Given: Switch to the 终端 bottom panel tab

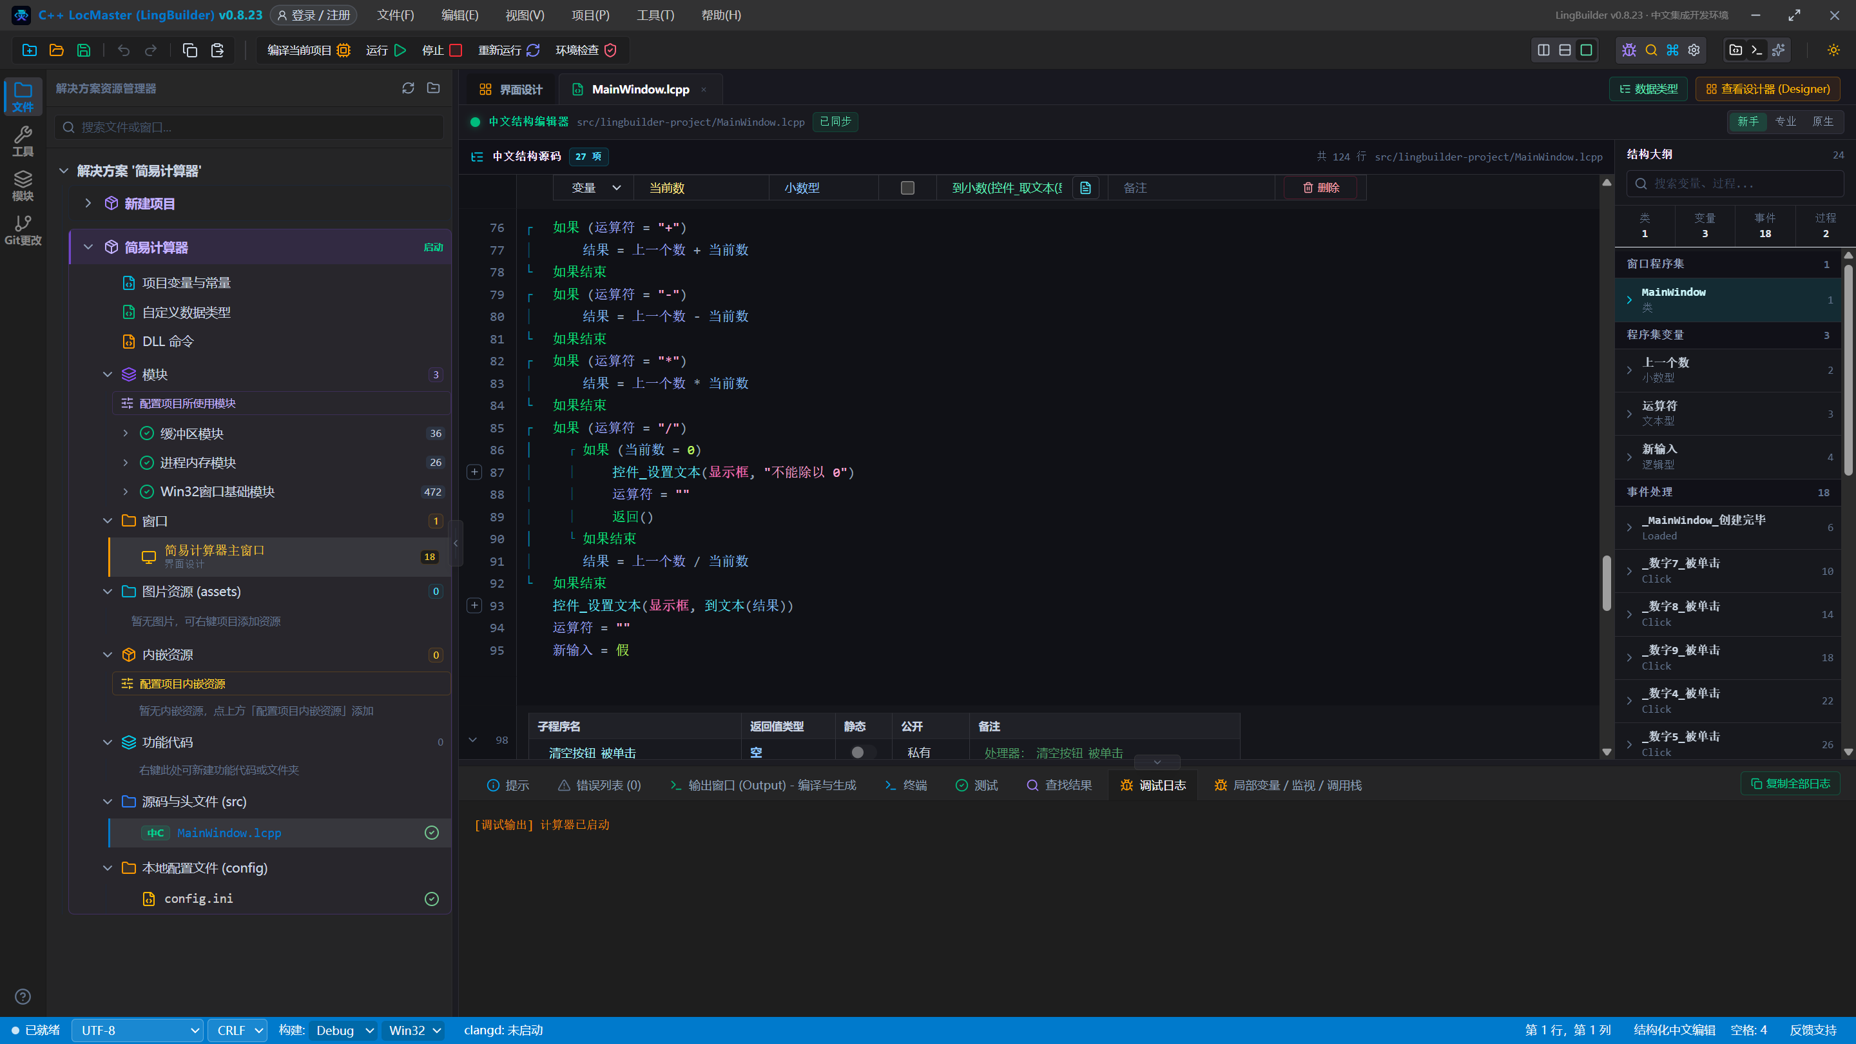Looking at the screenshot, I should pyautogui.click(x=905, y=786).
